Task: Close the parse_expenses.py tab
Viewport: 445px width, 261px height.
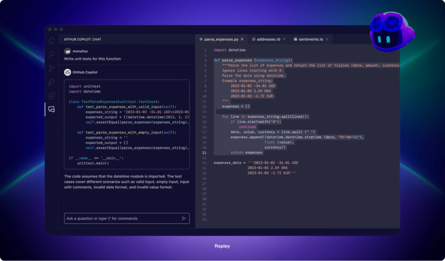Action: (242, 39)
